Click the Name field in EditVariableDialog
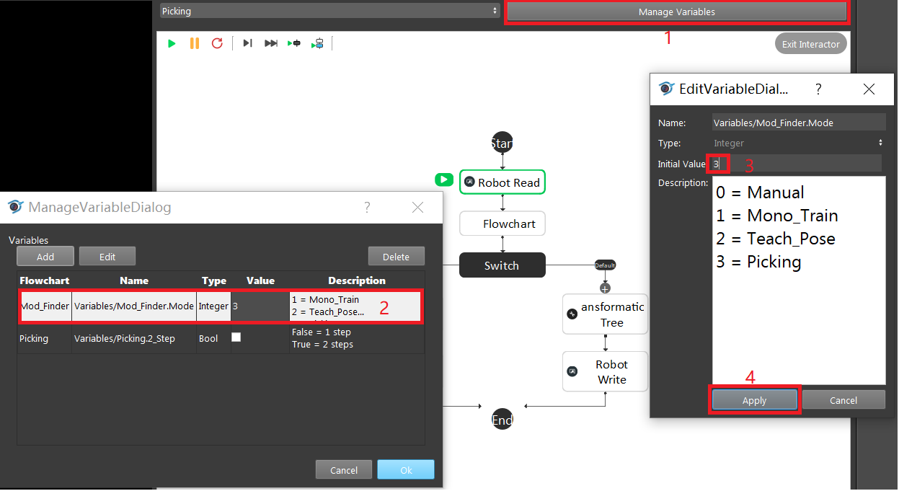The image size is (899, 491). pyautogui.click(x=799, y=123)
